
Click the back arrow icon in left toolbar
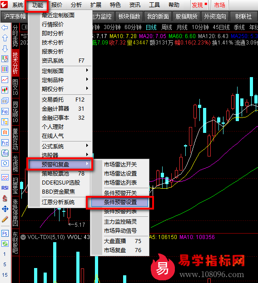pyautogui.click(x=5, y=28)
